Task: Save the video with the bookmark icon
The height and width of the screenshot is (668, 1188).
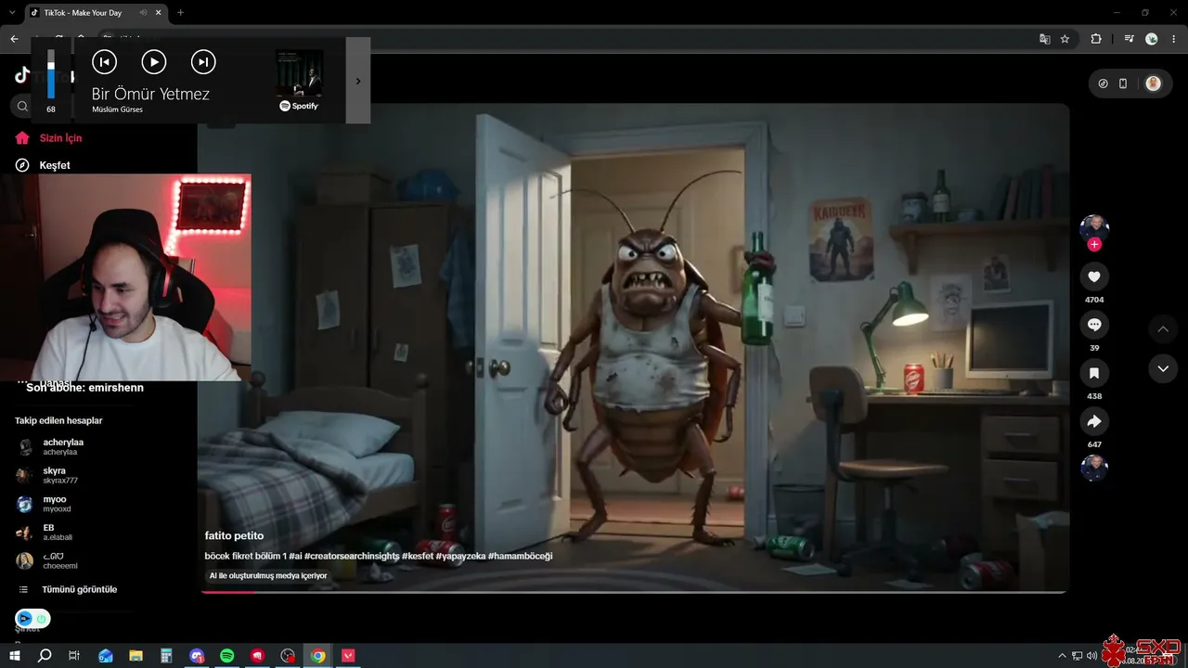Action: pos(1094,373)
